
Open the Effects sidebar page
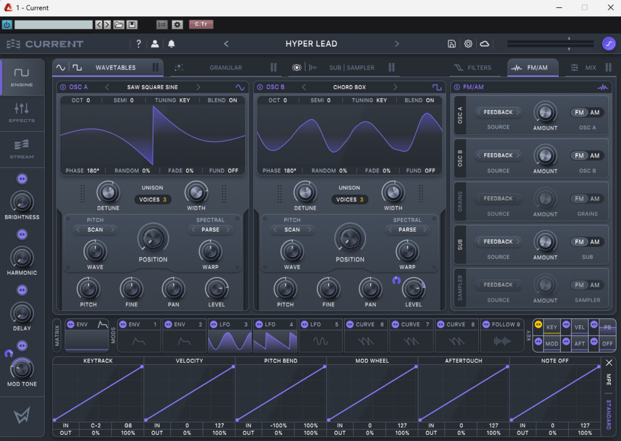point(22,113)
